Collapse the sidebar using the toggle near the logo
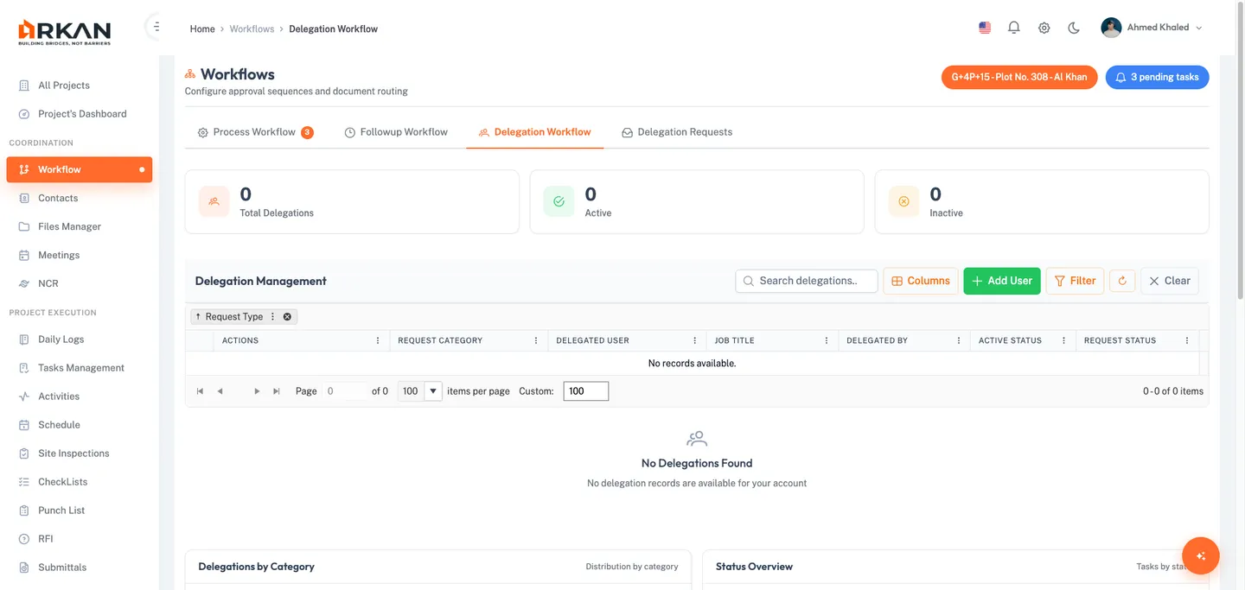 (x=155, y=25)
